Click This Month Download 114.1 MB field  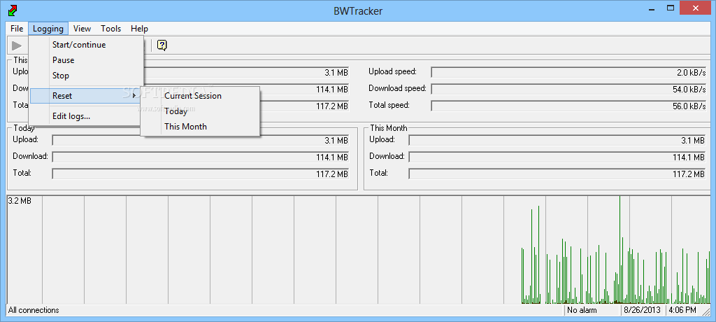click(557, 157)
